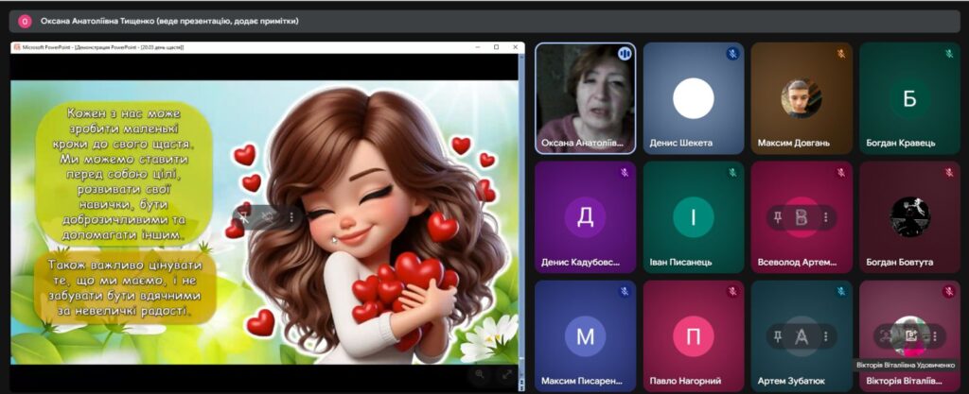The width and height of the screenshot is (969, 394).
Task: Open more options for Всеволод Артем's tile
Action: pos(825,216)
